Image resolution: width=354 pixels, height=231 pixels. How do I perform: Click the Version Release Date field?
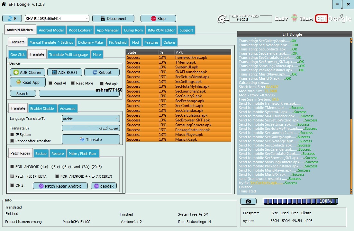coord(251,19)
